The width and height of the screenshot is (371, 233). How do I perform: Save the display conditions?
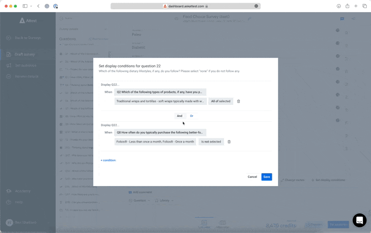[267, 177]
